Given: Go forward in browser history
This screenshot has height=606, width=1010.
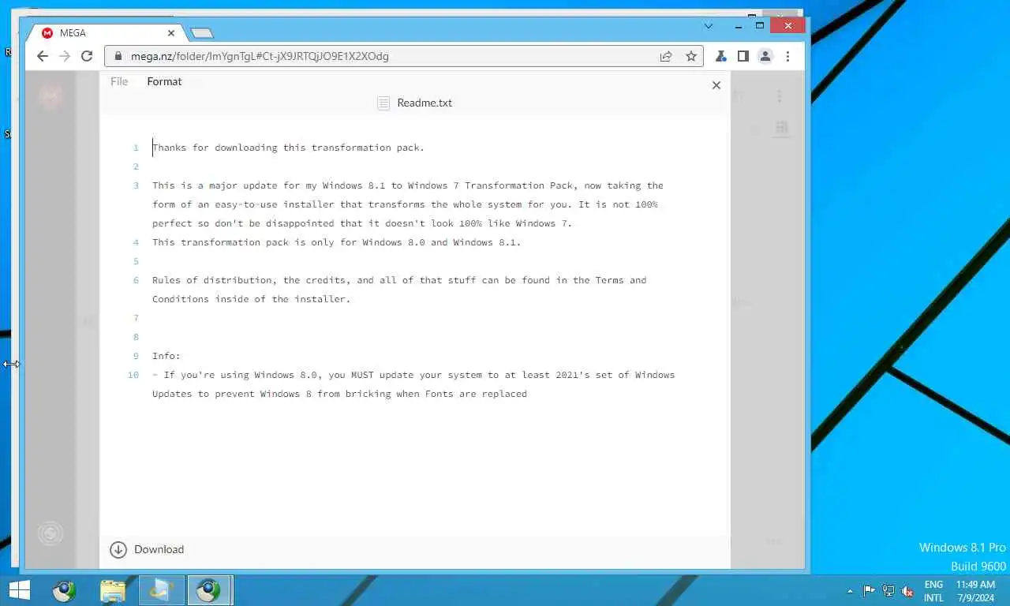Looking at the screenshot, I should click(65, 56).
